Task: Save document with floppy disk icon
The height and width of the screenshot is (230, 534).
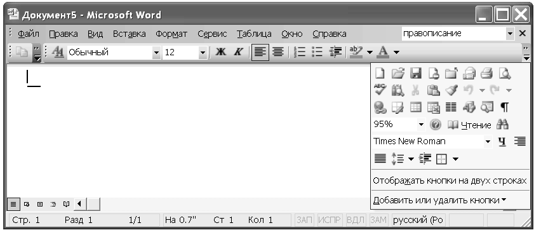Action: (x=416, y=73)
